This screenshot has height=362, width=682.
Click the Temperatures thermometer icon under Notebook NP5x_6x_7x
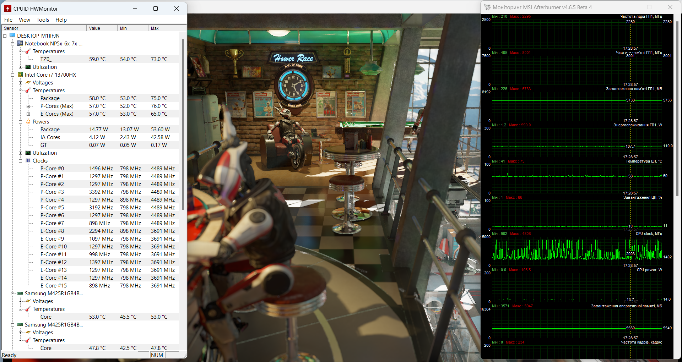tap(28, 51)
